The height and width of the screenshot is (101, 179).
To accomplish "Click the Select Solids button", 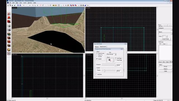I will pyautogui.click(x=165, y=71).
